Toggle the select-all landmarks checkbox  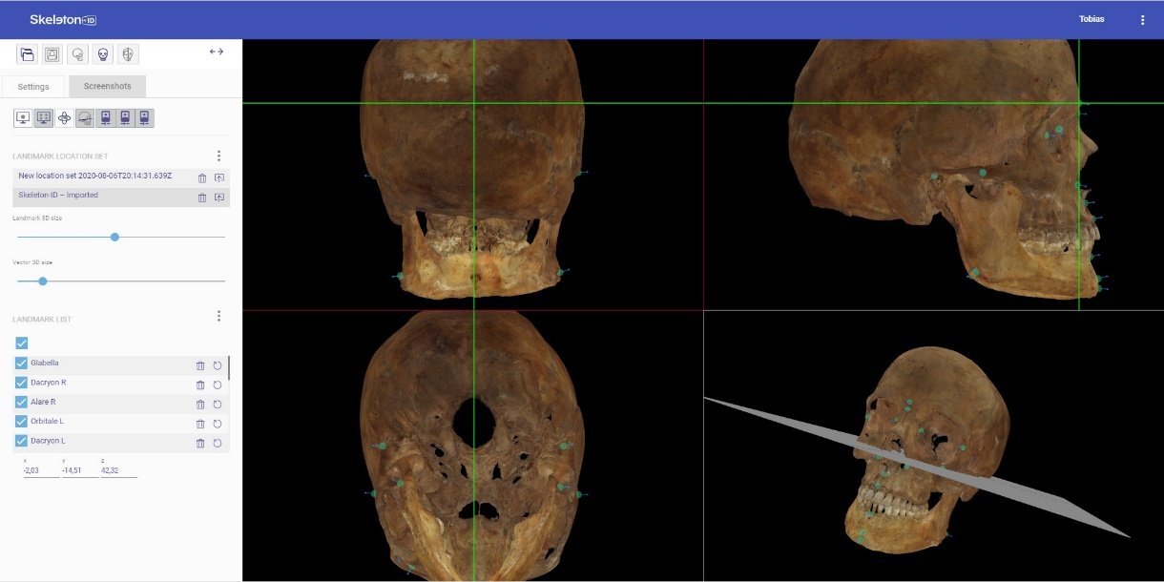click(22, 343)
